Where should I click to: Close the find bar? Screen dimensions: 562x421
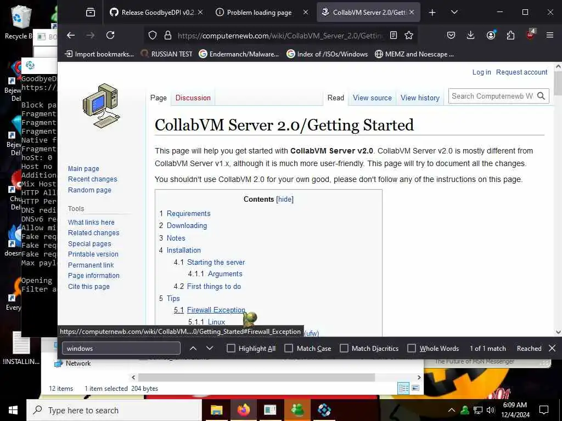click(552, 348)
